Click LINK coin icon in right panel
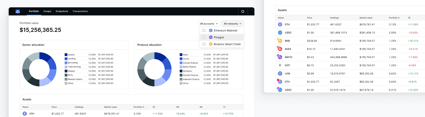Screen dimensions: 425x117 tap(280, 73)
